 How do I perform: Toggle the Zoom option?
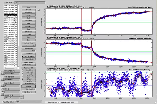pos(29,35)
